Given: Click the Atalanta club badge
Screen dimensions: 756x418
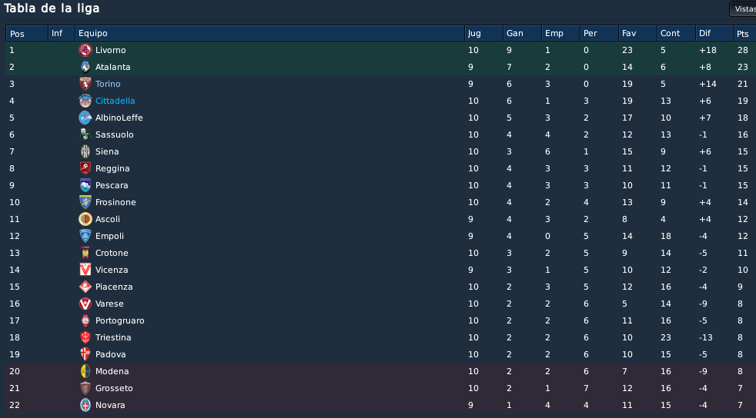Looking at the screenshot, I should coord(85,67).
